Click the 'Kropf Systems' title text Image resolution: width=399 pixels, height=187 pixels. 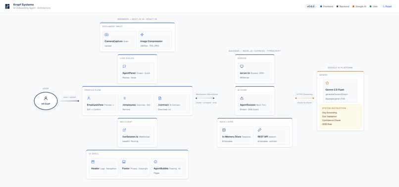coord(23,4)
